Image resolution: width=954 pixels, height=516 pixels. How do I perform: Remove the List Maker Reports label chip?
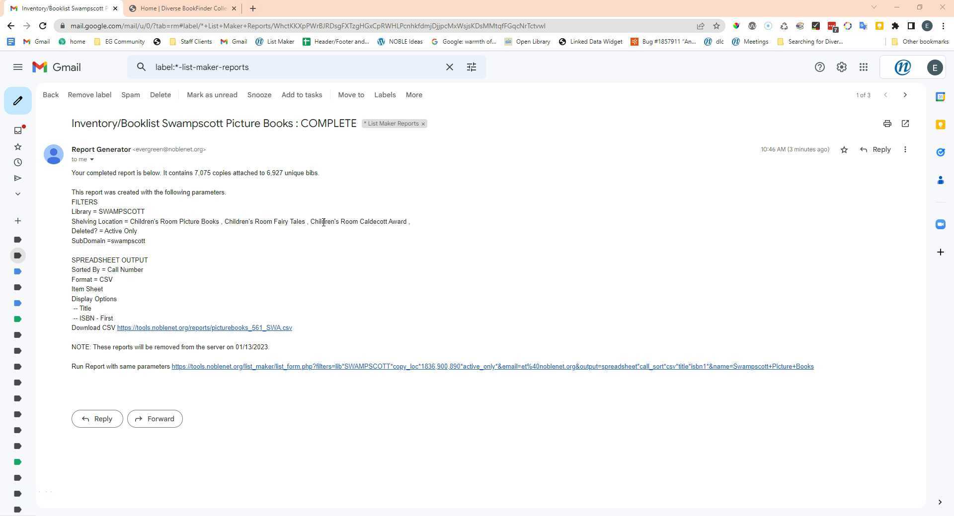[423, 124]
